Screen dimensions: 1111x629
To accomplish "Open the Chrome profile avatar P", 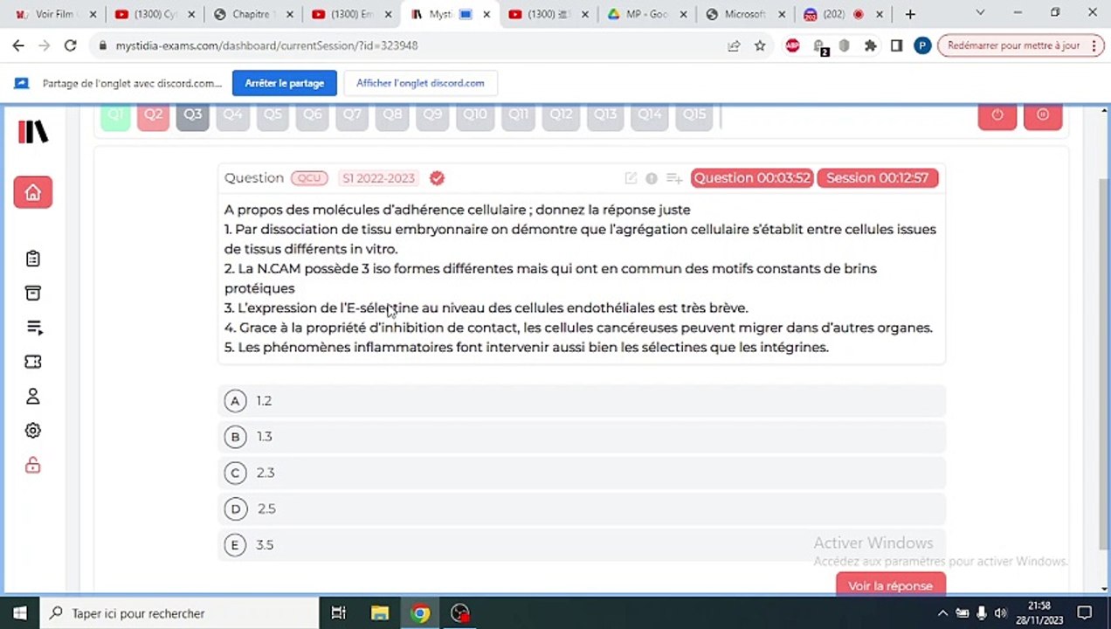I will (x=922, y=45).
